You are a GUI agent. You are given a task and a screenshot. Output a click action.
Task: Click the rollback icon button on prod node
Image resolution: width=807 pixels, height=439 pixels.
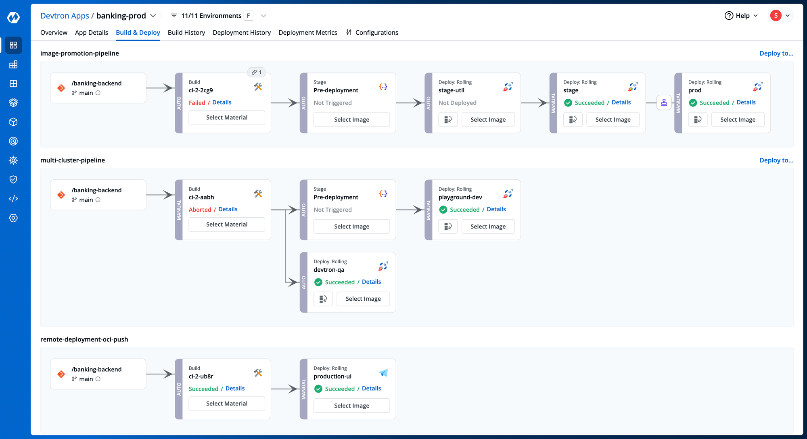[698, 120]
